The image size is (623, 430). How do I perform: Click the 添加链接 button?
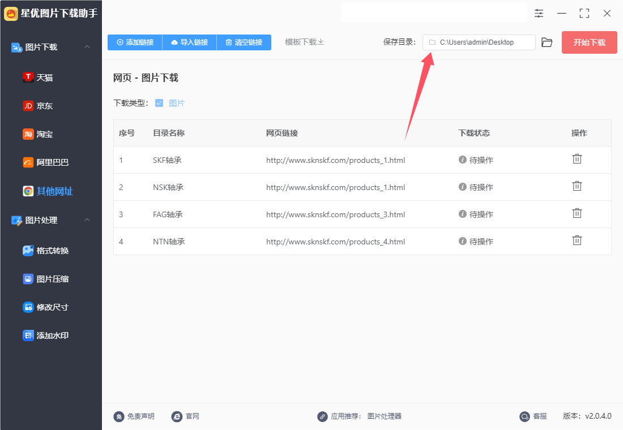click(x=135, y=42)
